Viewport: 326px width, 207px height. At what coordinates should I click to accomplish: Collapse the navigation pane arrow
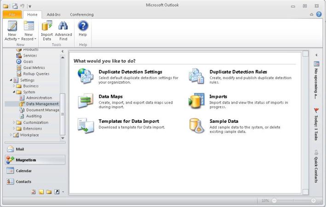(62, 52)
